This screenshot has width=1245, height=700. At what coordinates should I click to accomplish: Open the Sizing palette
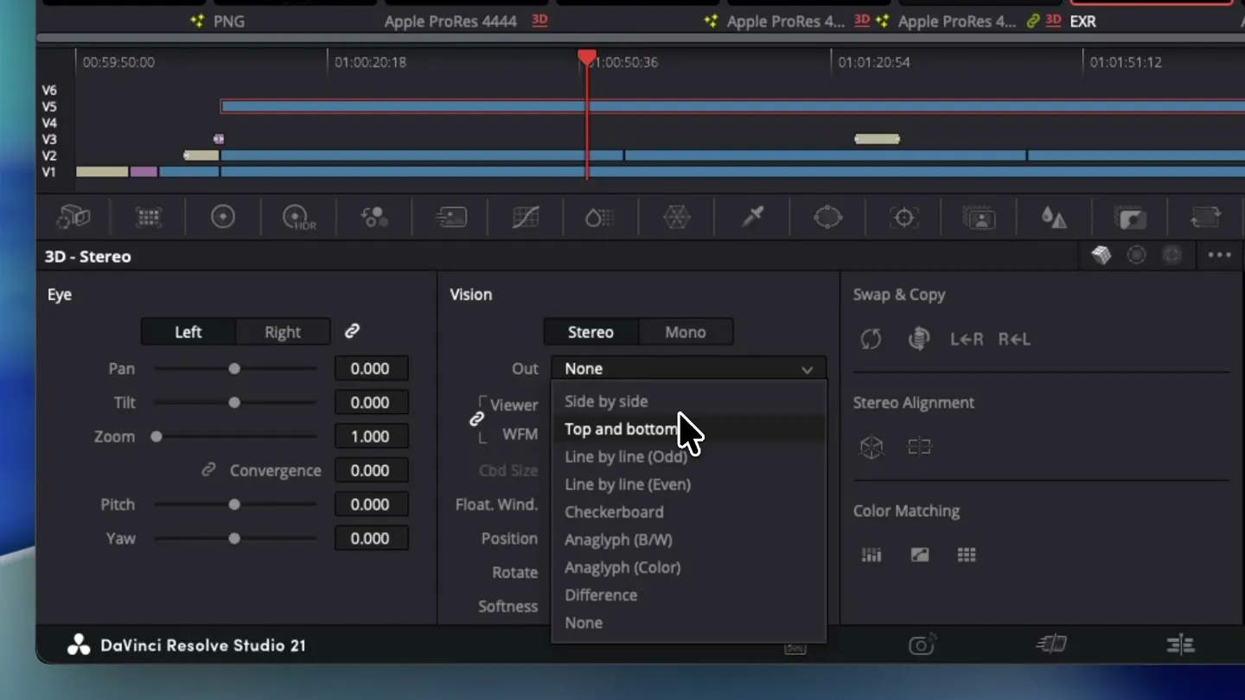tap(1205, 217)
